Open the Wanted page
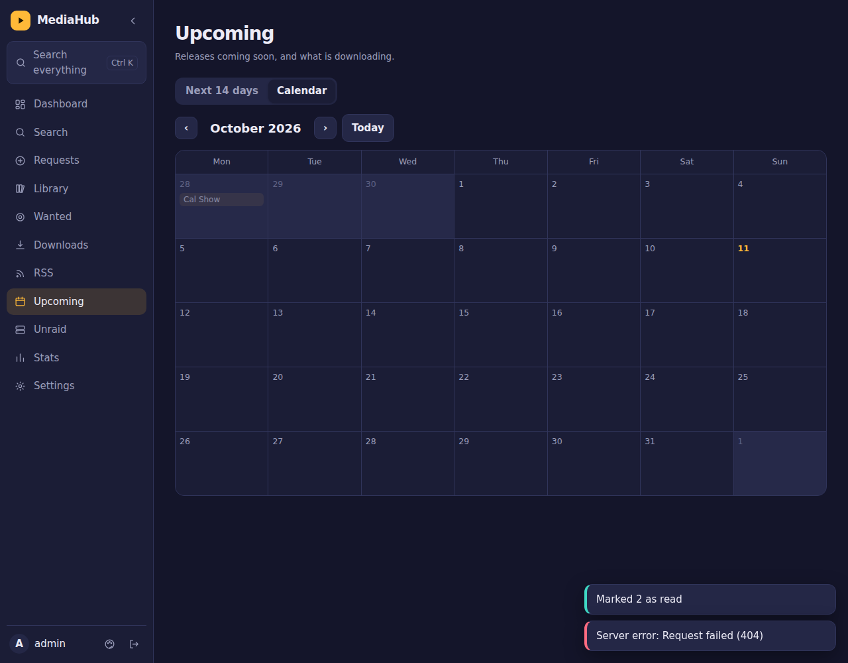Image resolution: width=848 pixels, height=663 pixels. (x=76, y=217)
